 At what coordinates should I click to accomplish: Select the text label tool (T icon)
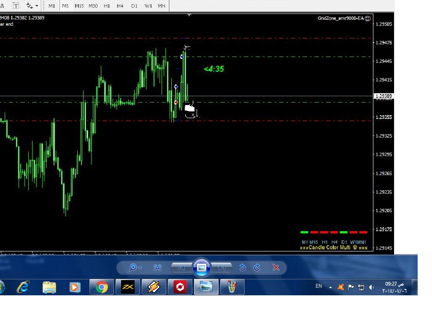pos(16,5)
